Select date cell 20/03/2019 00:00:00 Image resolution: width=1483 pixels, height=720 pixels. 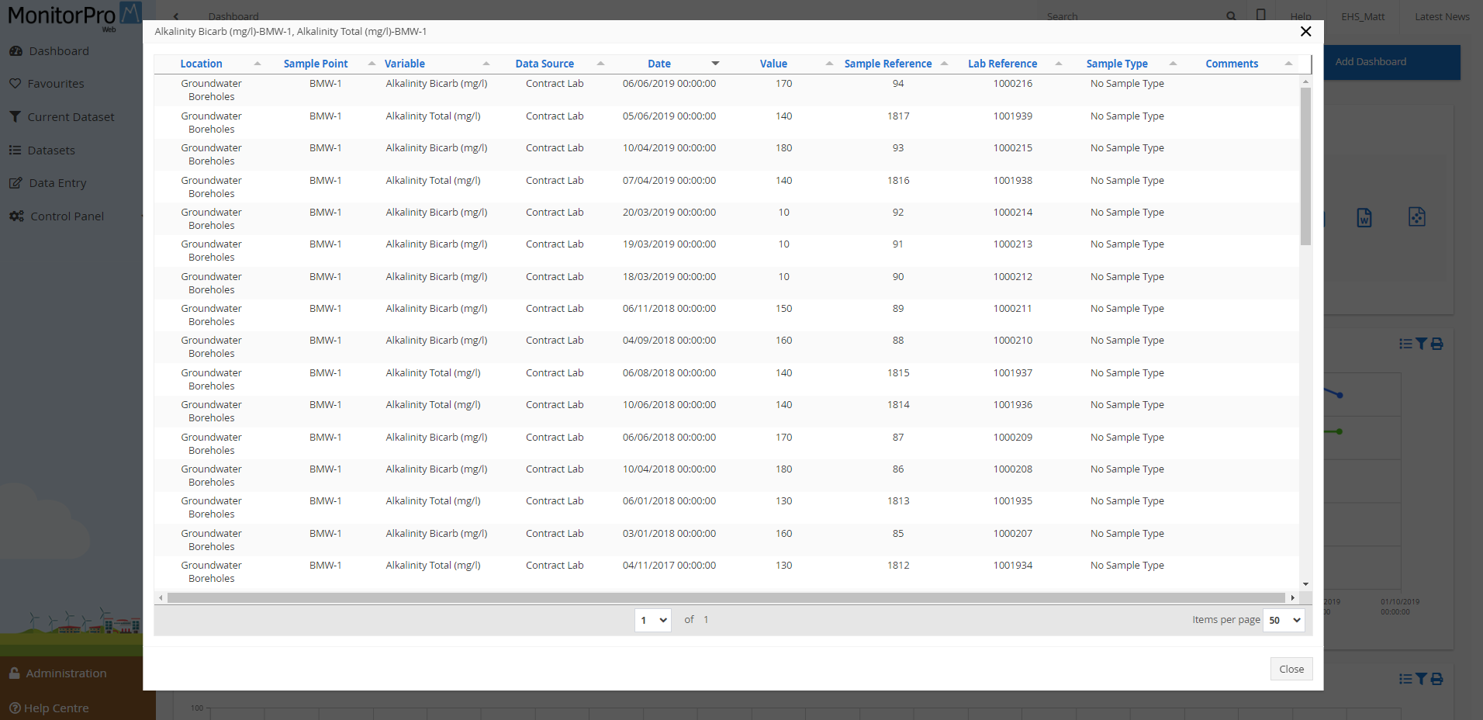click(669, 213)
